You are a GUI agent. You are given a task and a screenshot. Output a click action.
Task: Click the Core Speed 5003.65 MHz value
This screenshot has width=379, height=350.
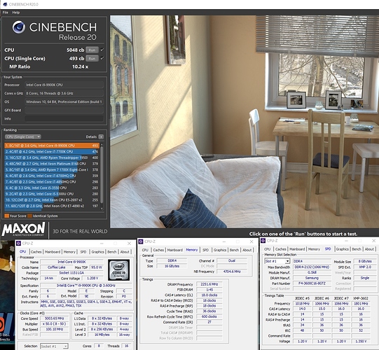pyautogui.click(x=55, y=318)
